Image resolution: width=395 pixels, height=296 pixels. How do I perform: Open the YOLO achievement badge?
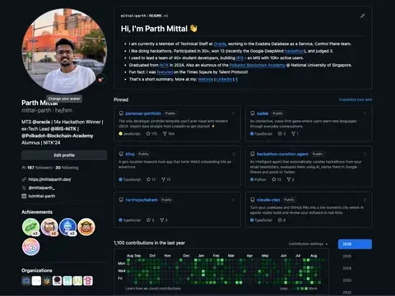[x=30, y=247]
